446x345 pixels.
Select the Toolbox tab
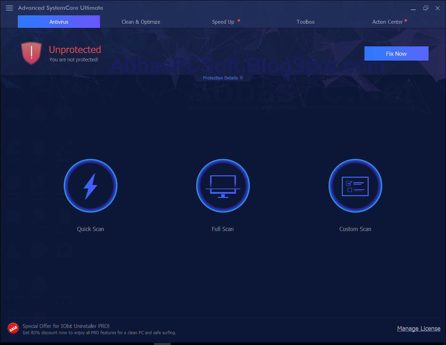[x=306, y=22]
